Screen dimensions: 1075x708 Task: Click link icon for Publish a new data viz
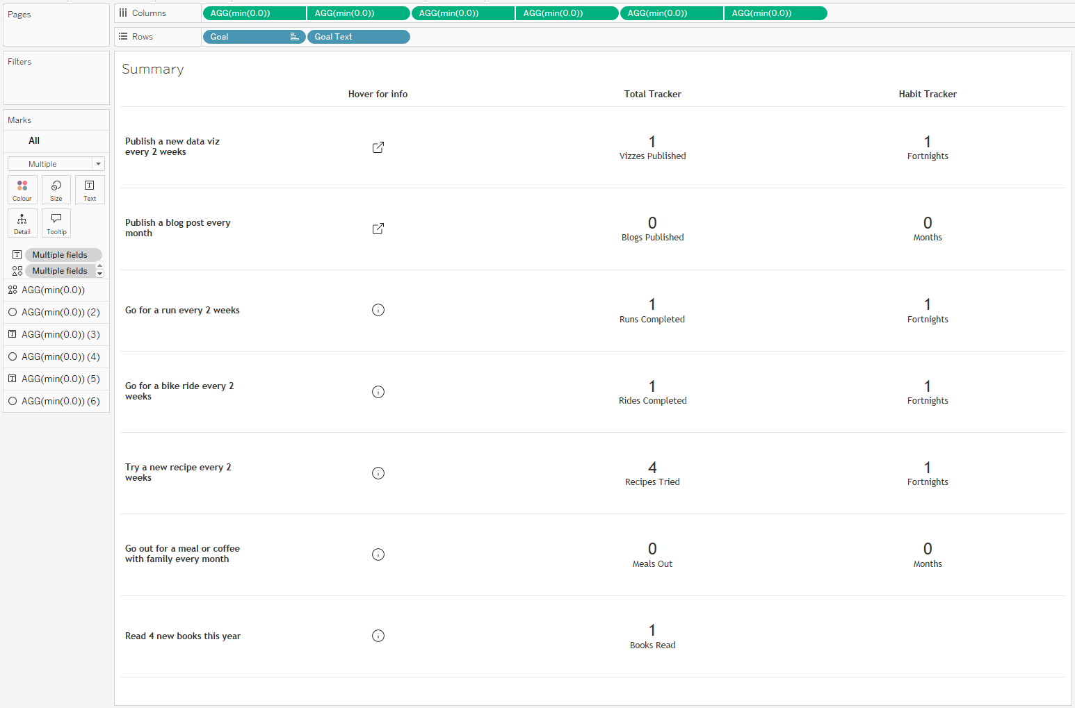point(378,147)
